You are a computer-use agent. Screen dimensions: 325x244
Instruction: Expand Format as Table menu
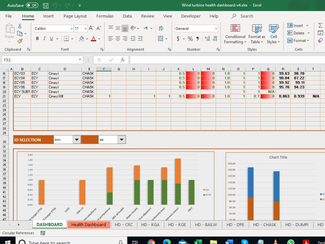tap(257, 34)
